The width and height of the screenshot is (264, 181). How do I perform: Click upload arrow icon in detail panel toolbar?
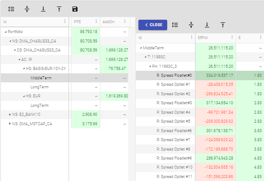click(x=223, y=25)
